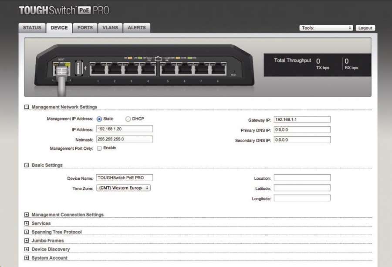Focus the Secondary DNS IP field
Viewport: 392px width, 267px height.
tap(302, 140)
